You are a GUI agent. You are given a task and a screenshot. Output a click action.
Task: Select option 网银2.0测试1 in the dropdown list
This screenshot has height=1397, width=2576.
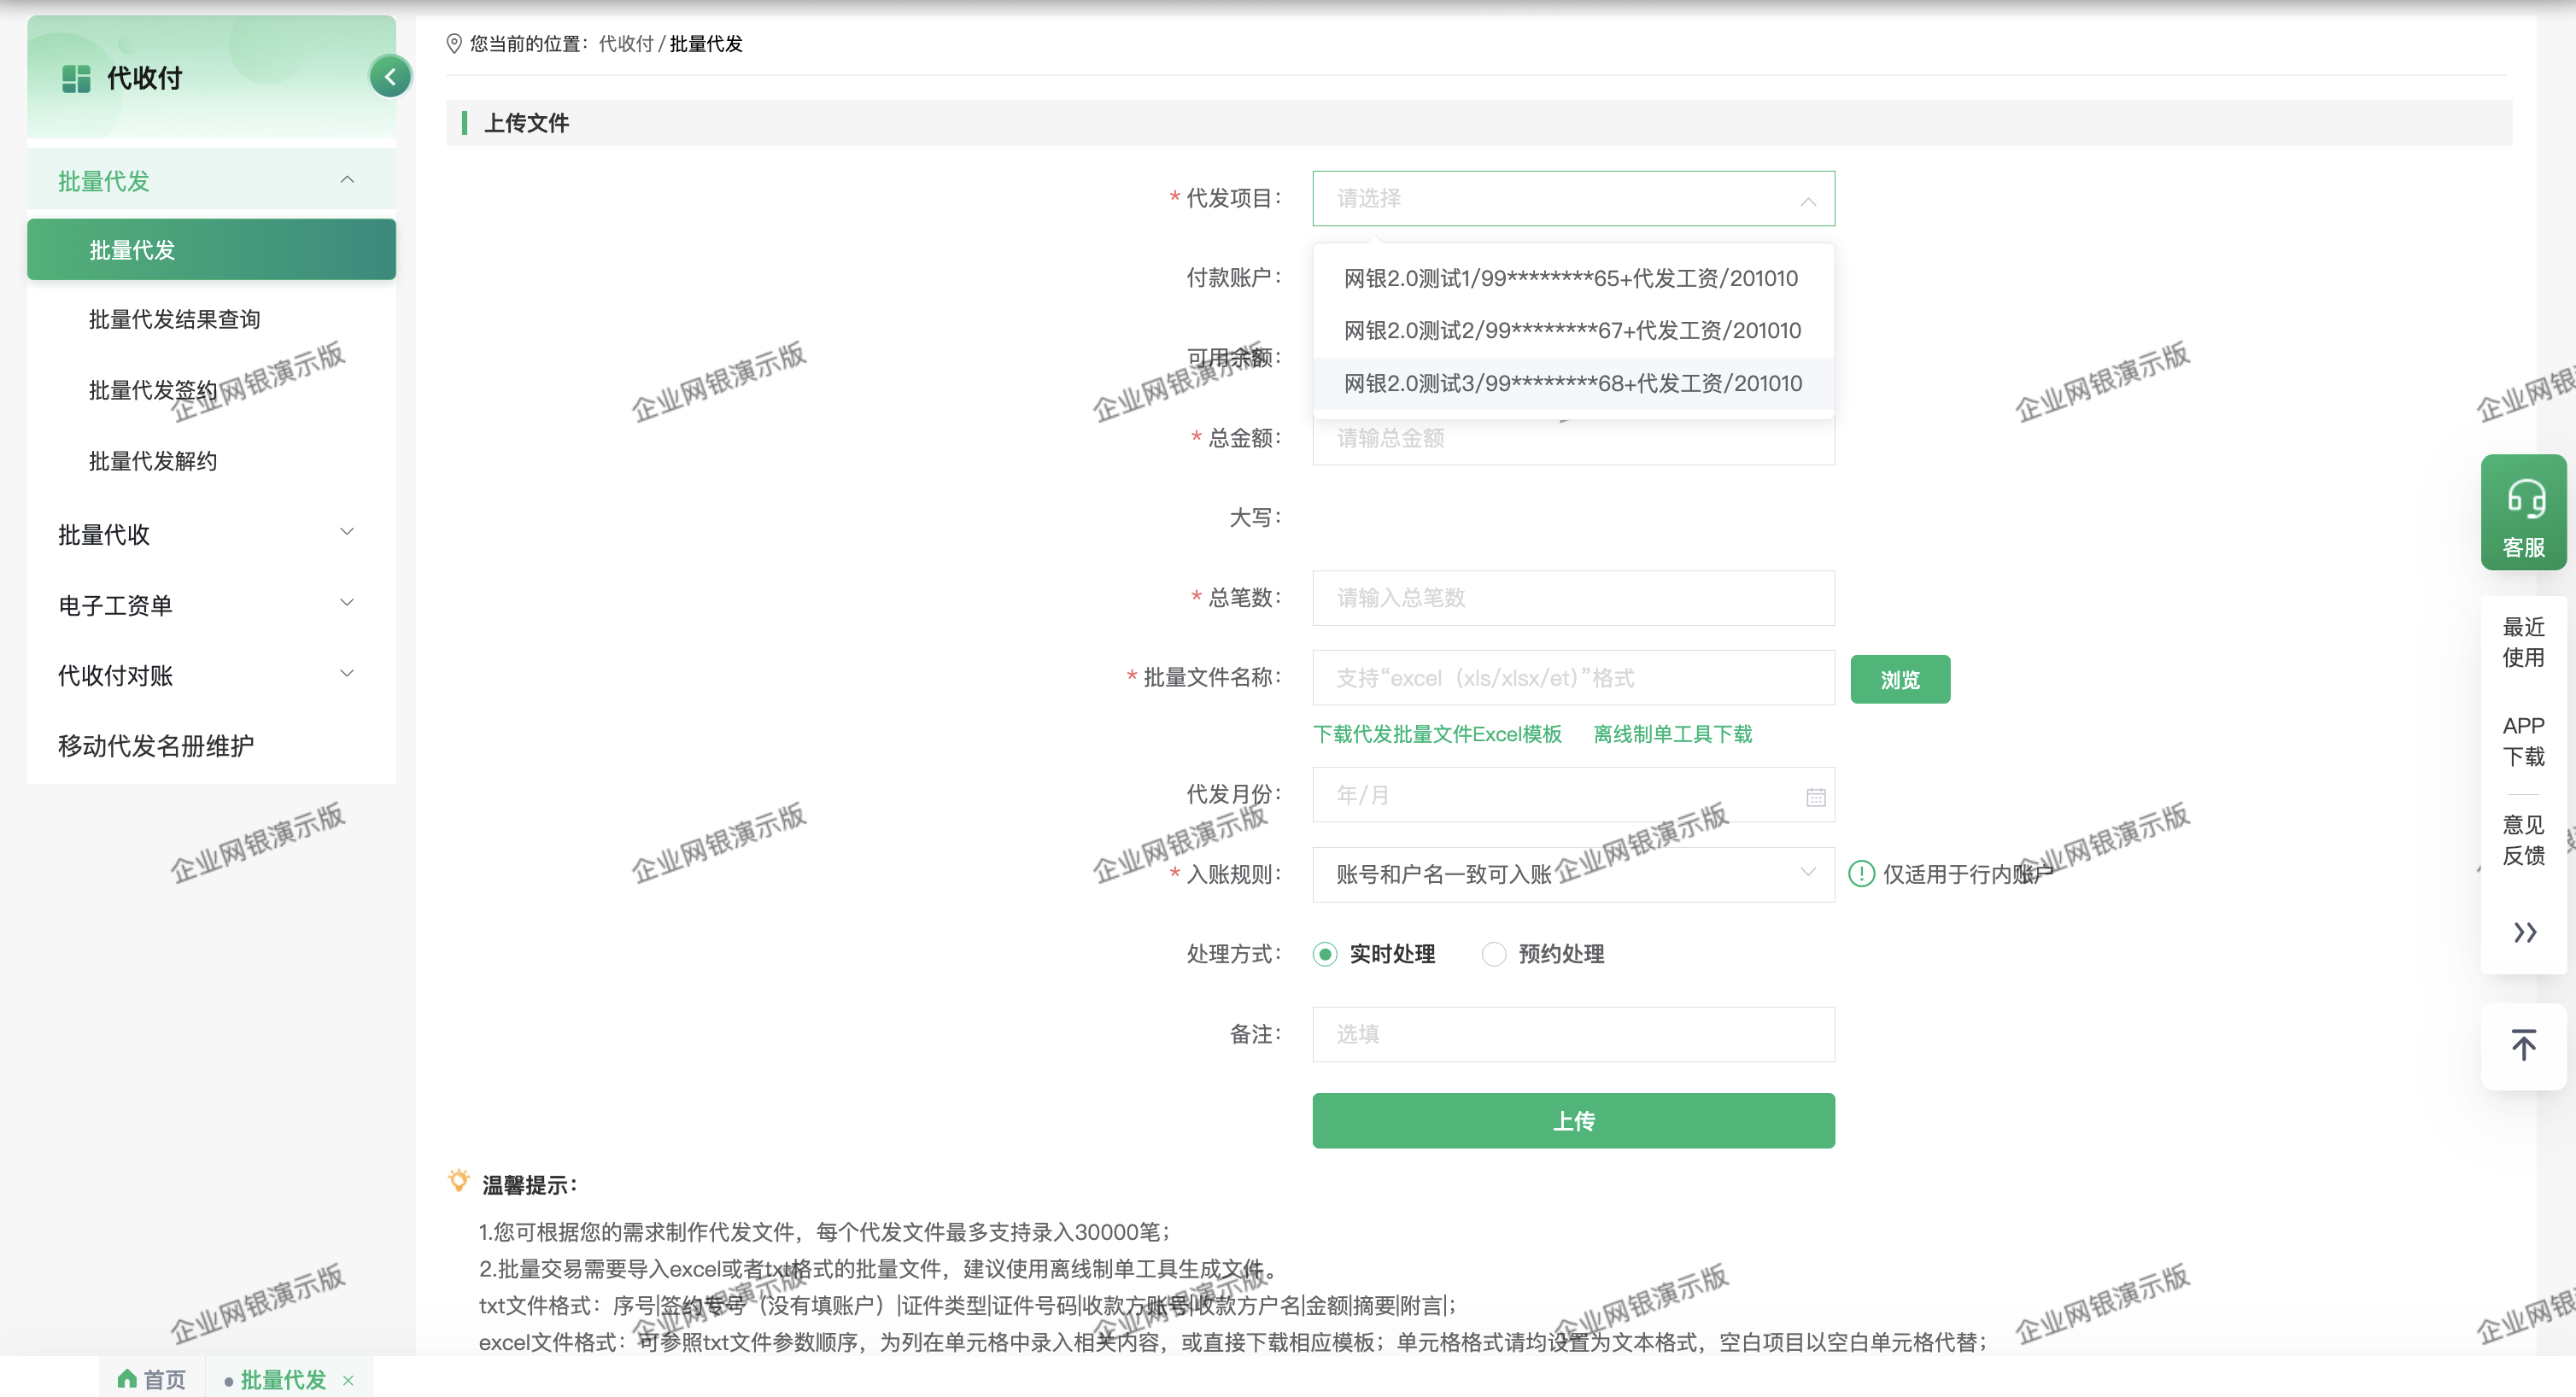click(x=1570, y=278)
